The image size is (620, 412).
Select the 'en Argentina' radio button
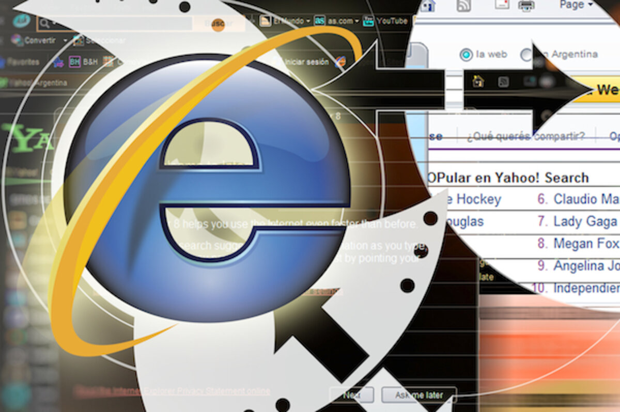coord(526,55)
